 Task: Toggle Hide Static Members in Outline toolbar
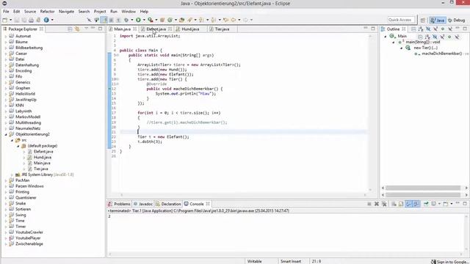tap(435, 29)
